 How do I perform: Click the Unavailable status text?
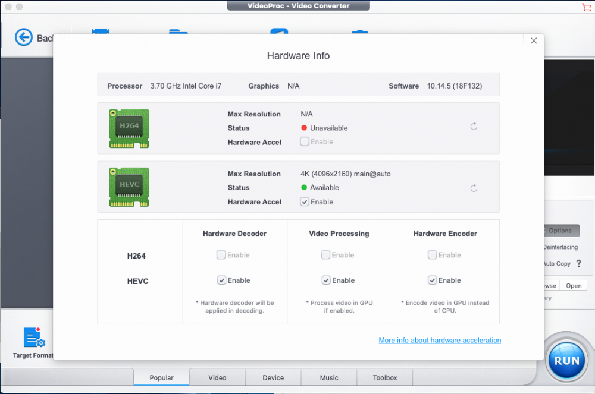point(328,128)
